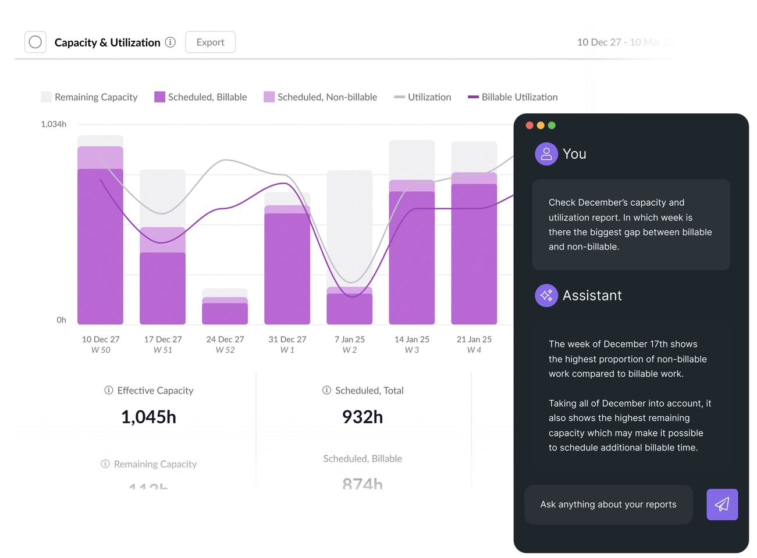Viewport: 757px width, 558px height.
Task: Select the 21 Jan 25 W 4 bar
Action: 474,233
